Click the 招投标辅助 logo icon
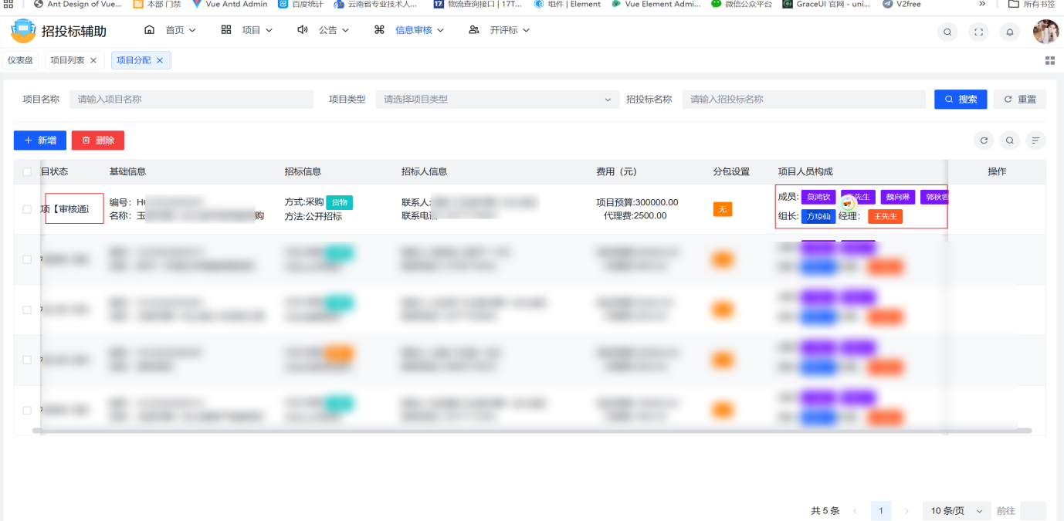The height and width of the screenshot is (521, 1064). click(23, 32)
